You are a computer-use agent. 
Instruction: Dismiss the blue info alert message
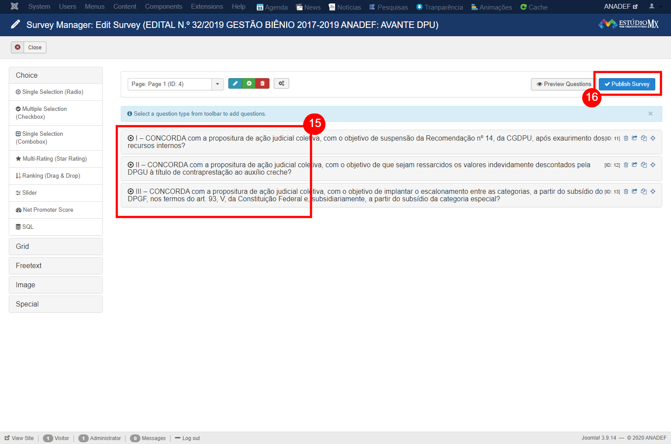click(650, 114)
